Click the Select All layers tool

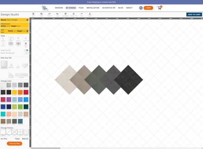[26, 44]
